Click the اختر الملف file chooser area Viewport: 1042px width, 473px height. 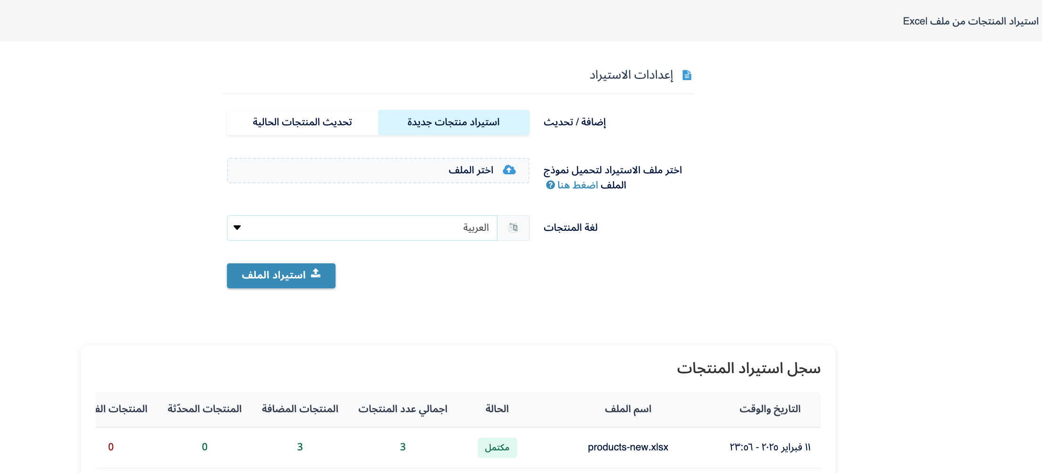[x=378, y=171]
